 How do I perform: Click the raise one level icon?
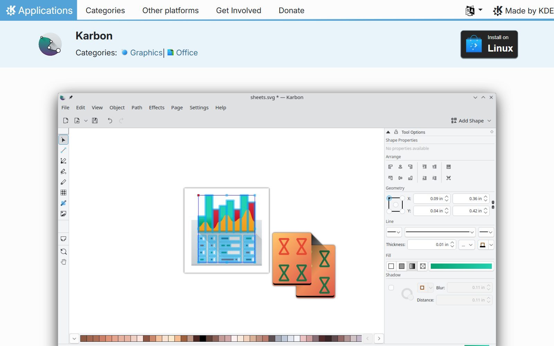[x=435, y=167]
